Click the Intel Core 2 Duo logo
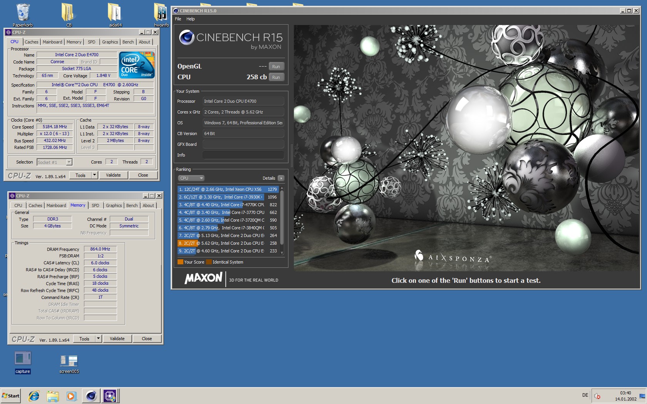The height and width of the screenshot is (404, 647). coord(137,65)
